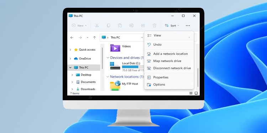Collapse the Devices and drives group
Screen dimensions: 267x133
point(108,58)
